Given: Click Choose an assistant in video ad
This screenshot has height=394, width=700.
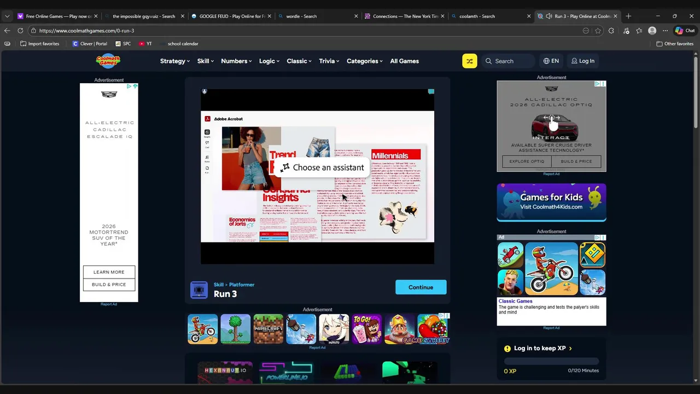Looking at the screenshot, I should click(x=322, y=167).
